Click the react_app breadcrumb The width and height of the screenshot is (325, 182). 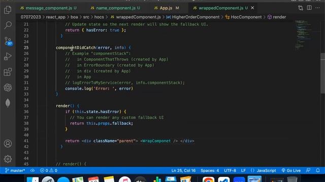55,17
